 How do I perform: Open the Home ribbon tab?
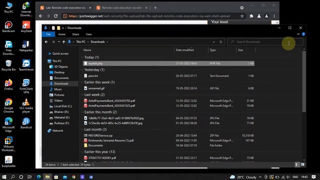[x=62, y=34]
